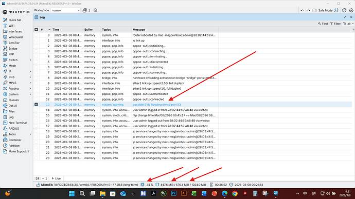Open the settings gear in top toolbar
The height and width of the screenshot is (199, 355).
coord(351,10)
